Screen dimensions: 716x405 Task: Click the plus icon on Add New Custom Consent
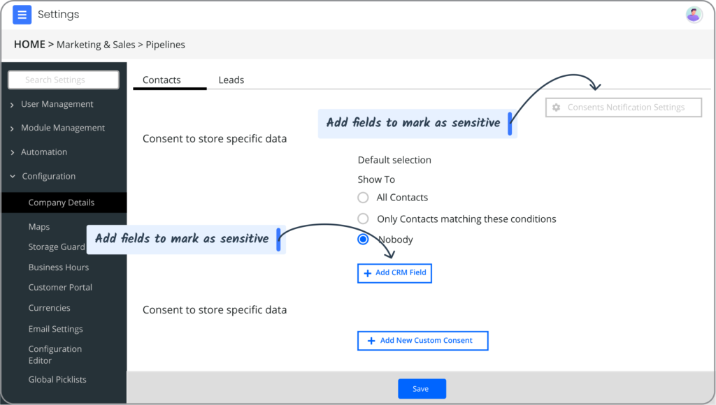pos(371,341)
